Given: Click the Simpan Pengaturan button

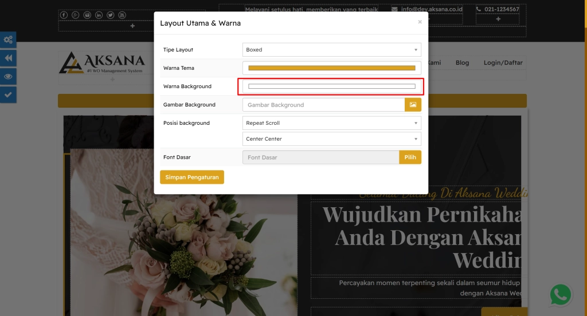Looking at the screenshot, I should (x=192, y=177).
